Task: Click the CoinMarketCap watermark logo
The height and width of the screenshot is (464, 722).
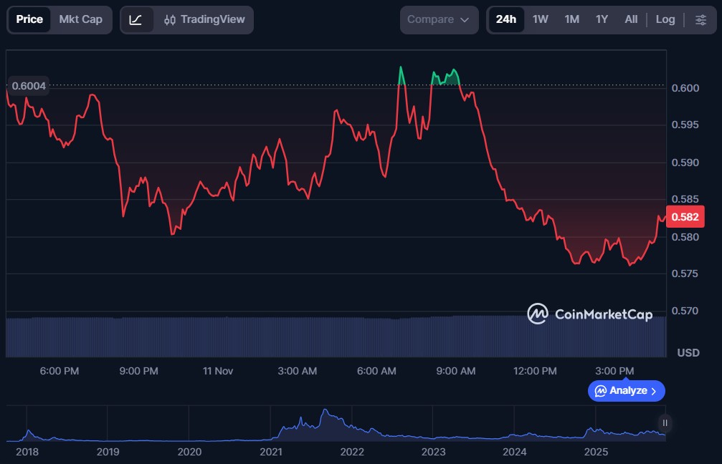Action: (x=589, y=314)
